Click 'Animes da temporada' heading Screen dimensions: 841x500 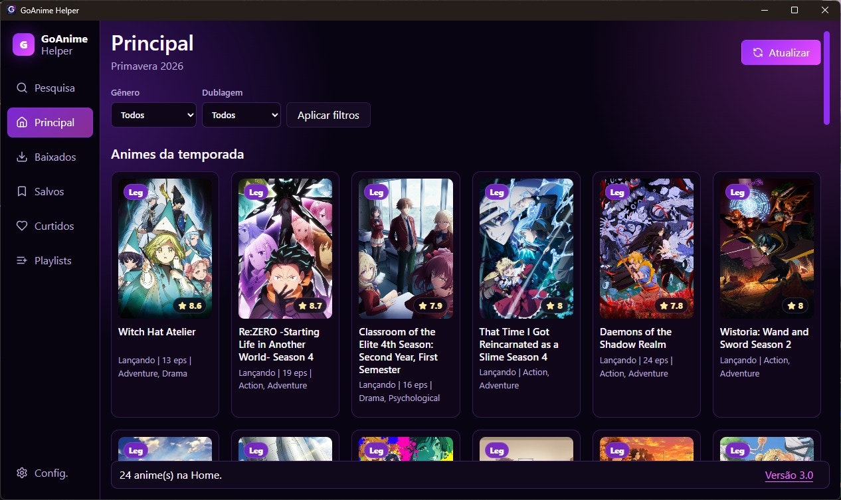pos(177,154)
